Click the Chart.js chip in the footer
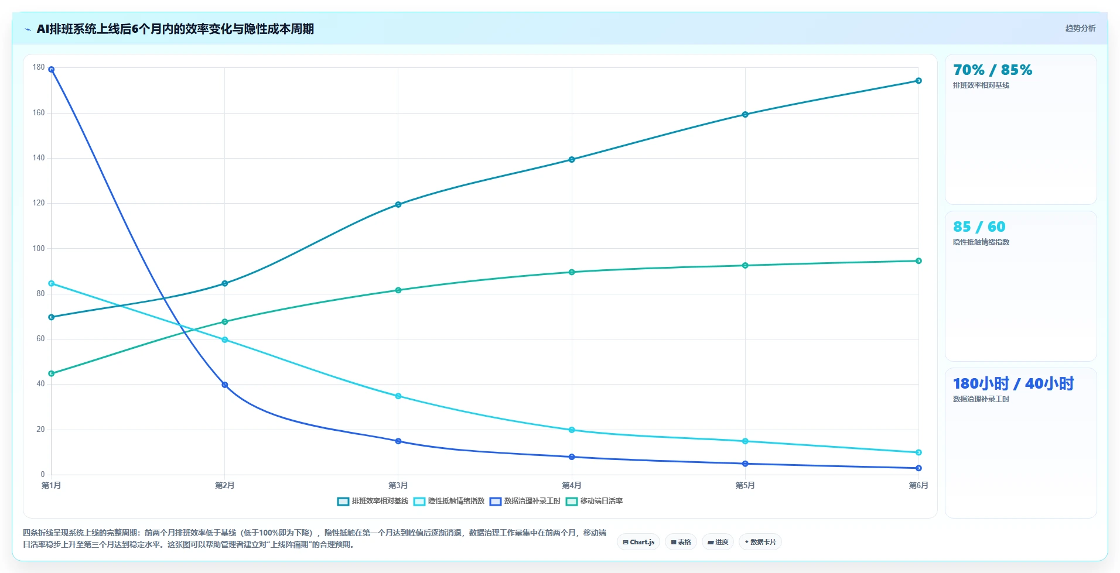Viewport: 1120px width, 573px height. click(x=638, y=542)
